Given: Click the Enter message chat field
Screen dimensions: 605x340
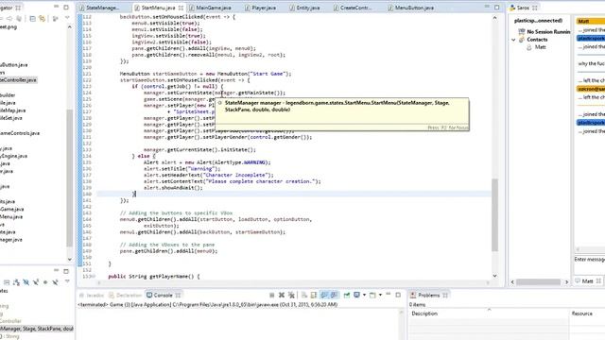Looking at the screenshot, I should pyautogui.click(x=589, y=260).
